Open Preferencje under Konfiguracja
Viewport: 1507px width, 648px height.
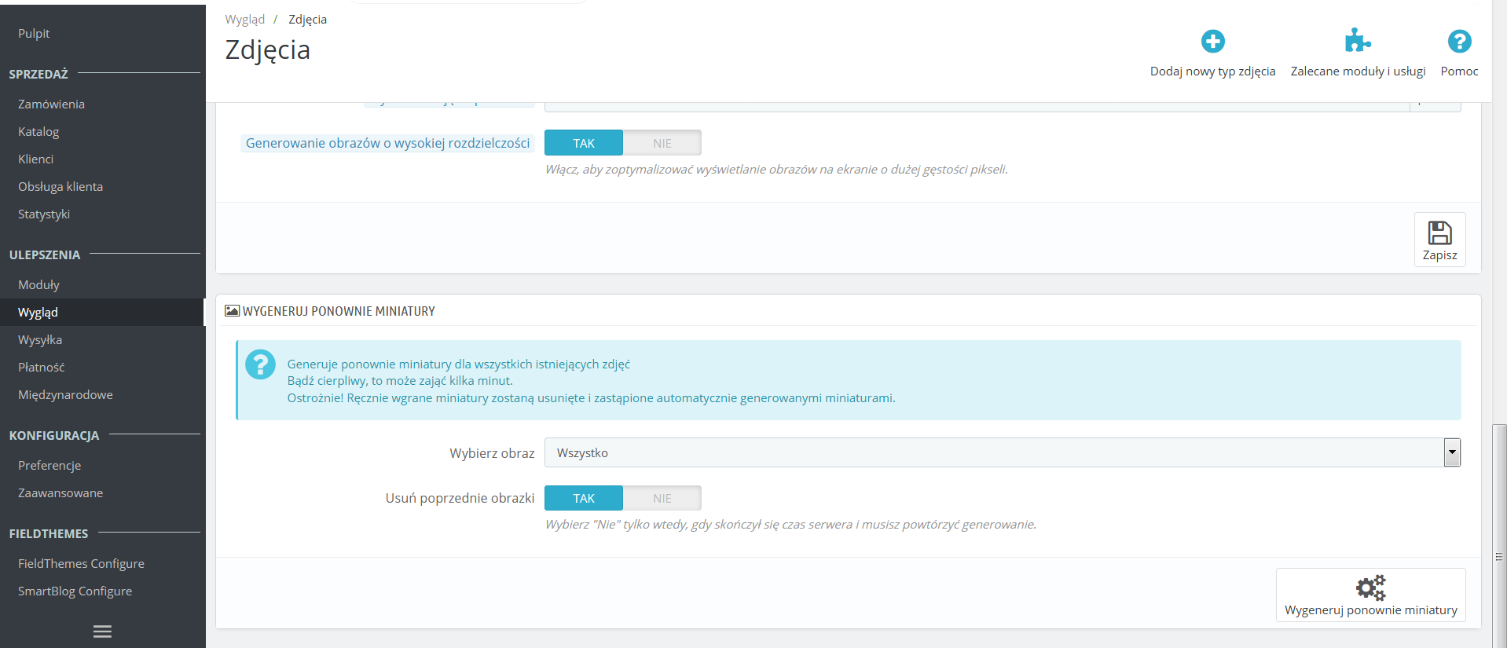49,465
